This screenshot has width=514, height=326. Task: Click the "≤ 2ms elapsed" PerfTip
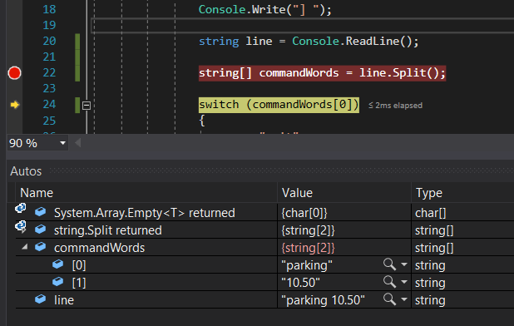(395, 105)
